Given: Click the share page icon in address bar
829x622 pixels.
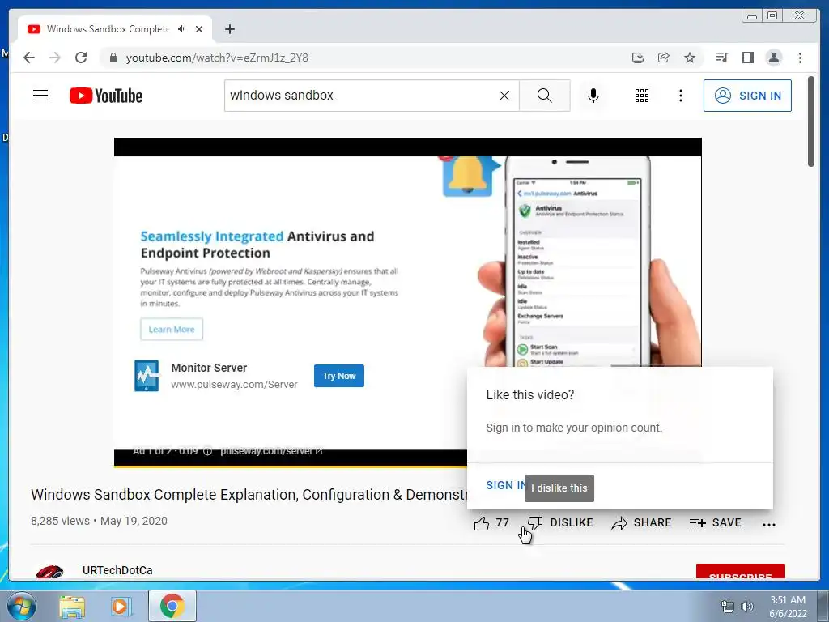Looking at the screenshot, I should (x=664, y=58).
